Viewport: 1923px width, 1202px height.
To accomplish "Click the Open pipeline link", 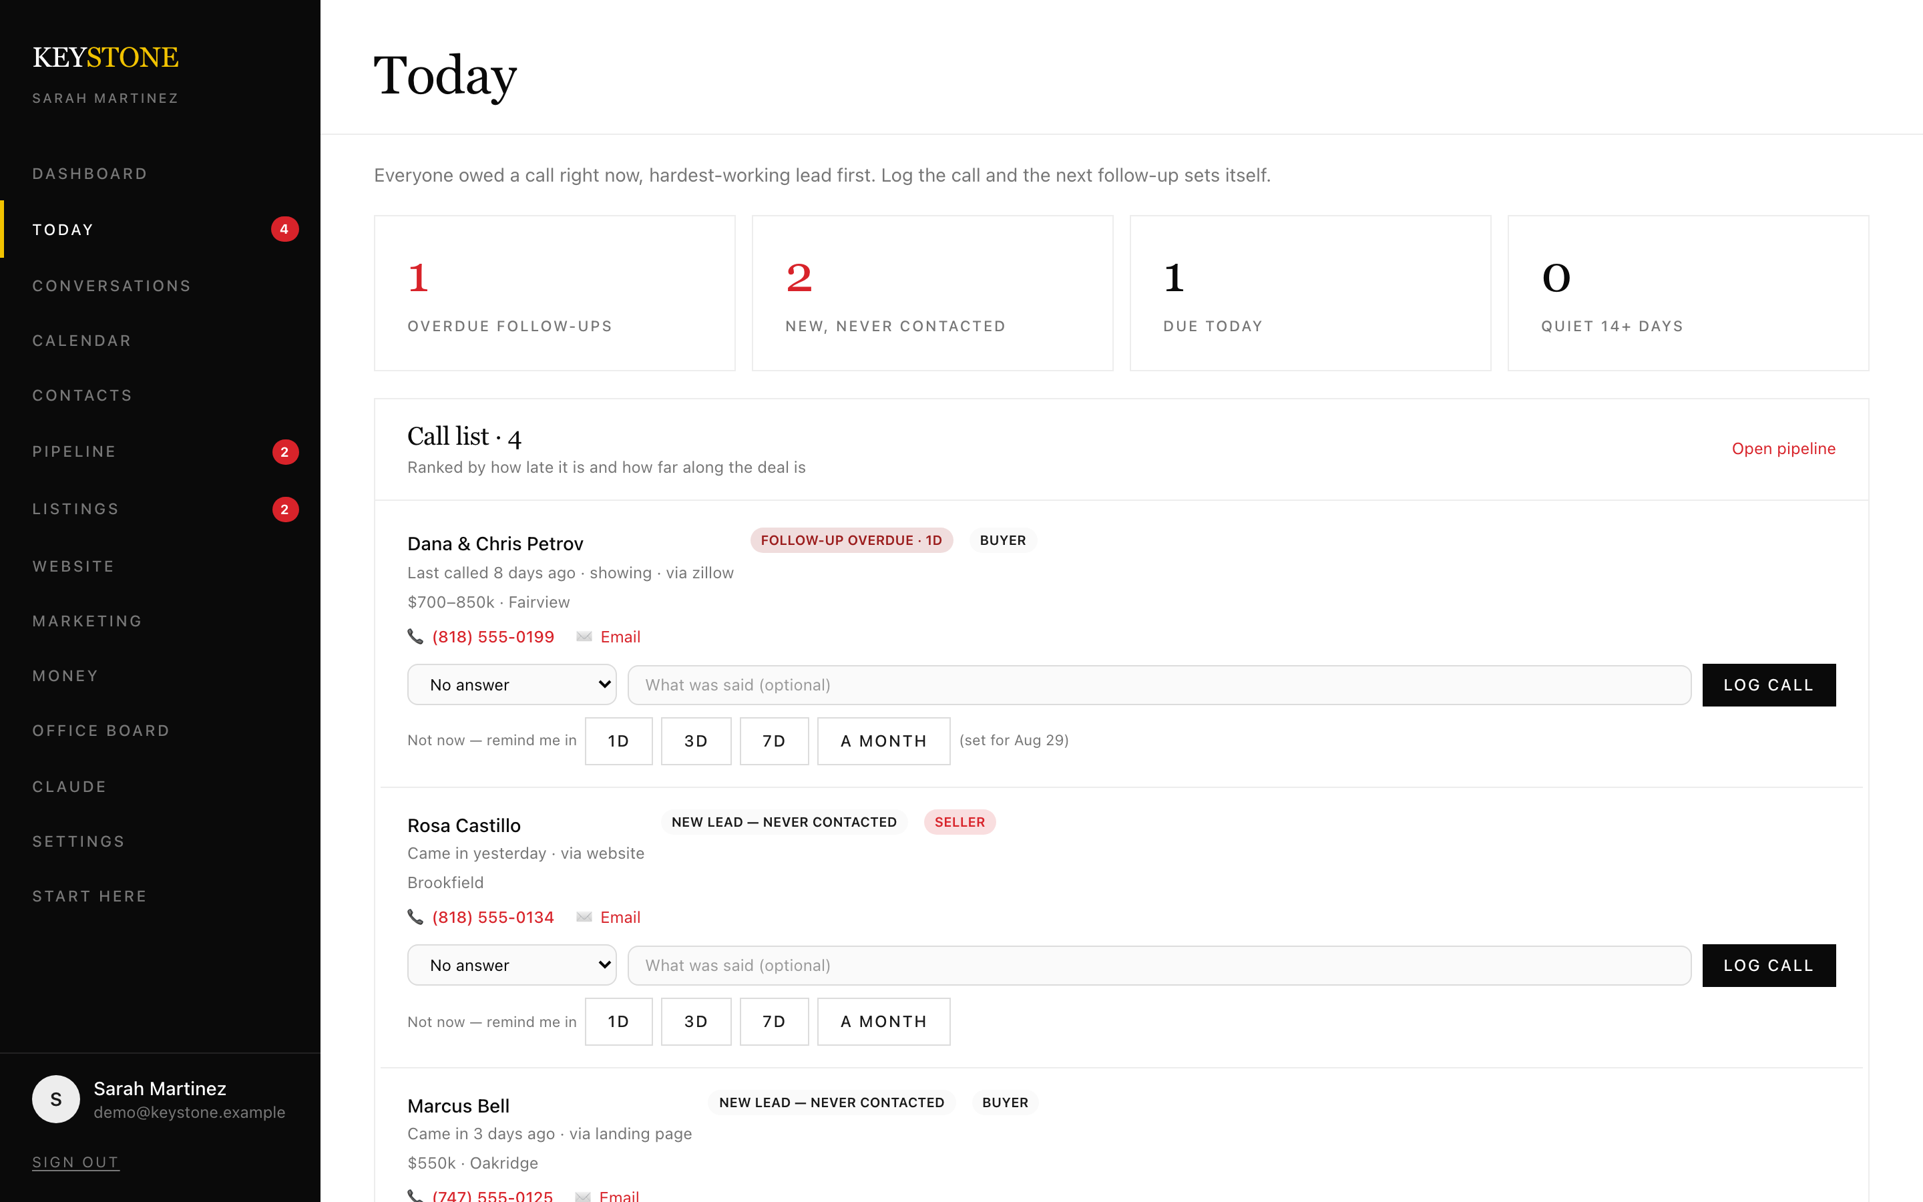I will (x=1784, y=449).
